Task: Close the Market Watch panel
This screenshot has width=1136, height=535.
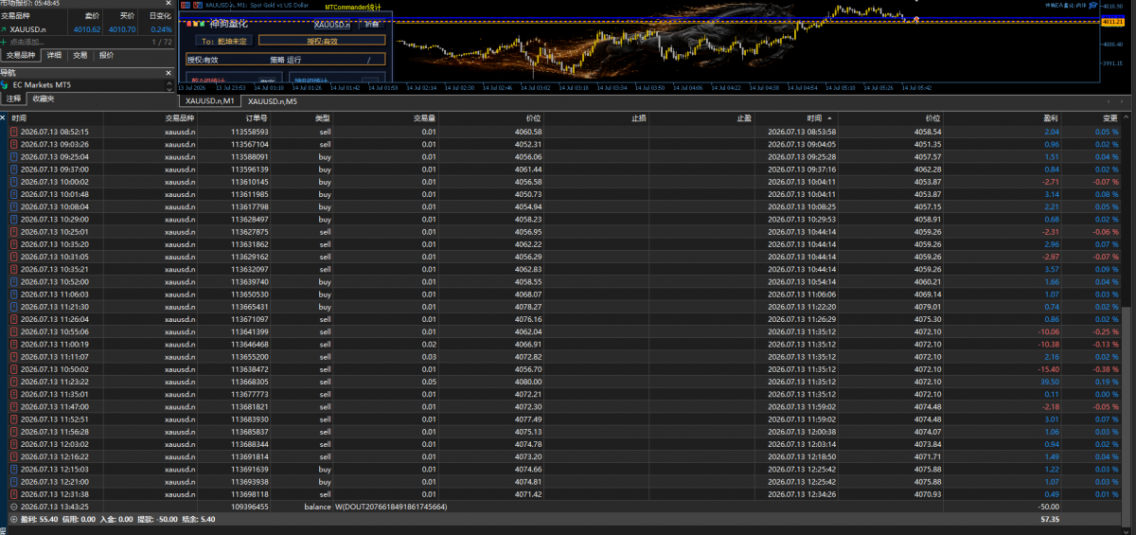Action: pos(168,3)
